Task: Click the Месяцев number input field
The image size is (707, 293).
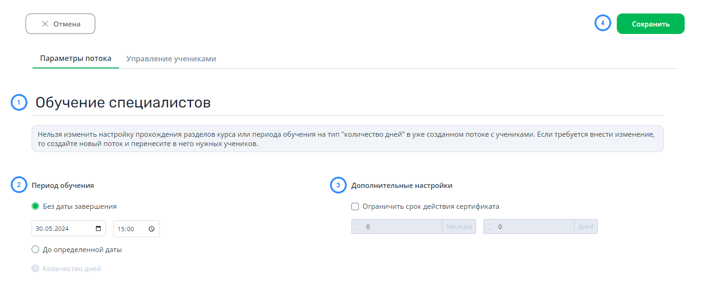Action: pos(397,226)
